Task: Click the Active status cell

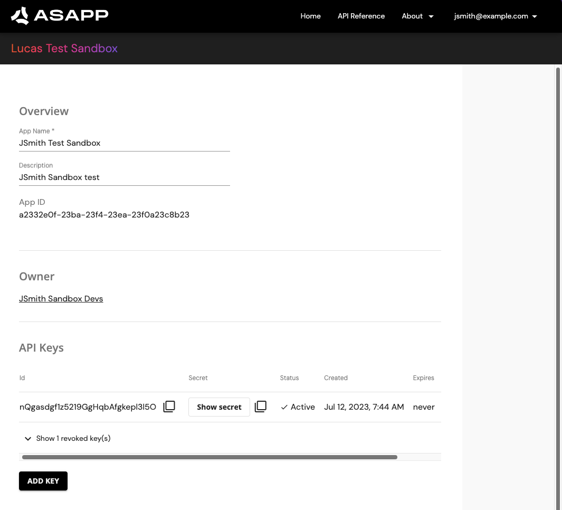Action: point(298,407)
